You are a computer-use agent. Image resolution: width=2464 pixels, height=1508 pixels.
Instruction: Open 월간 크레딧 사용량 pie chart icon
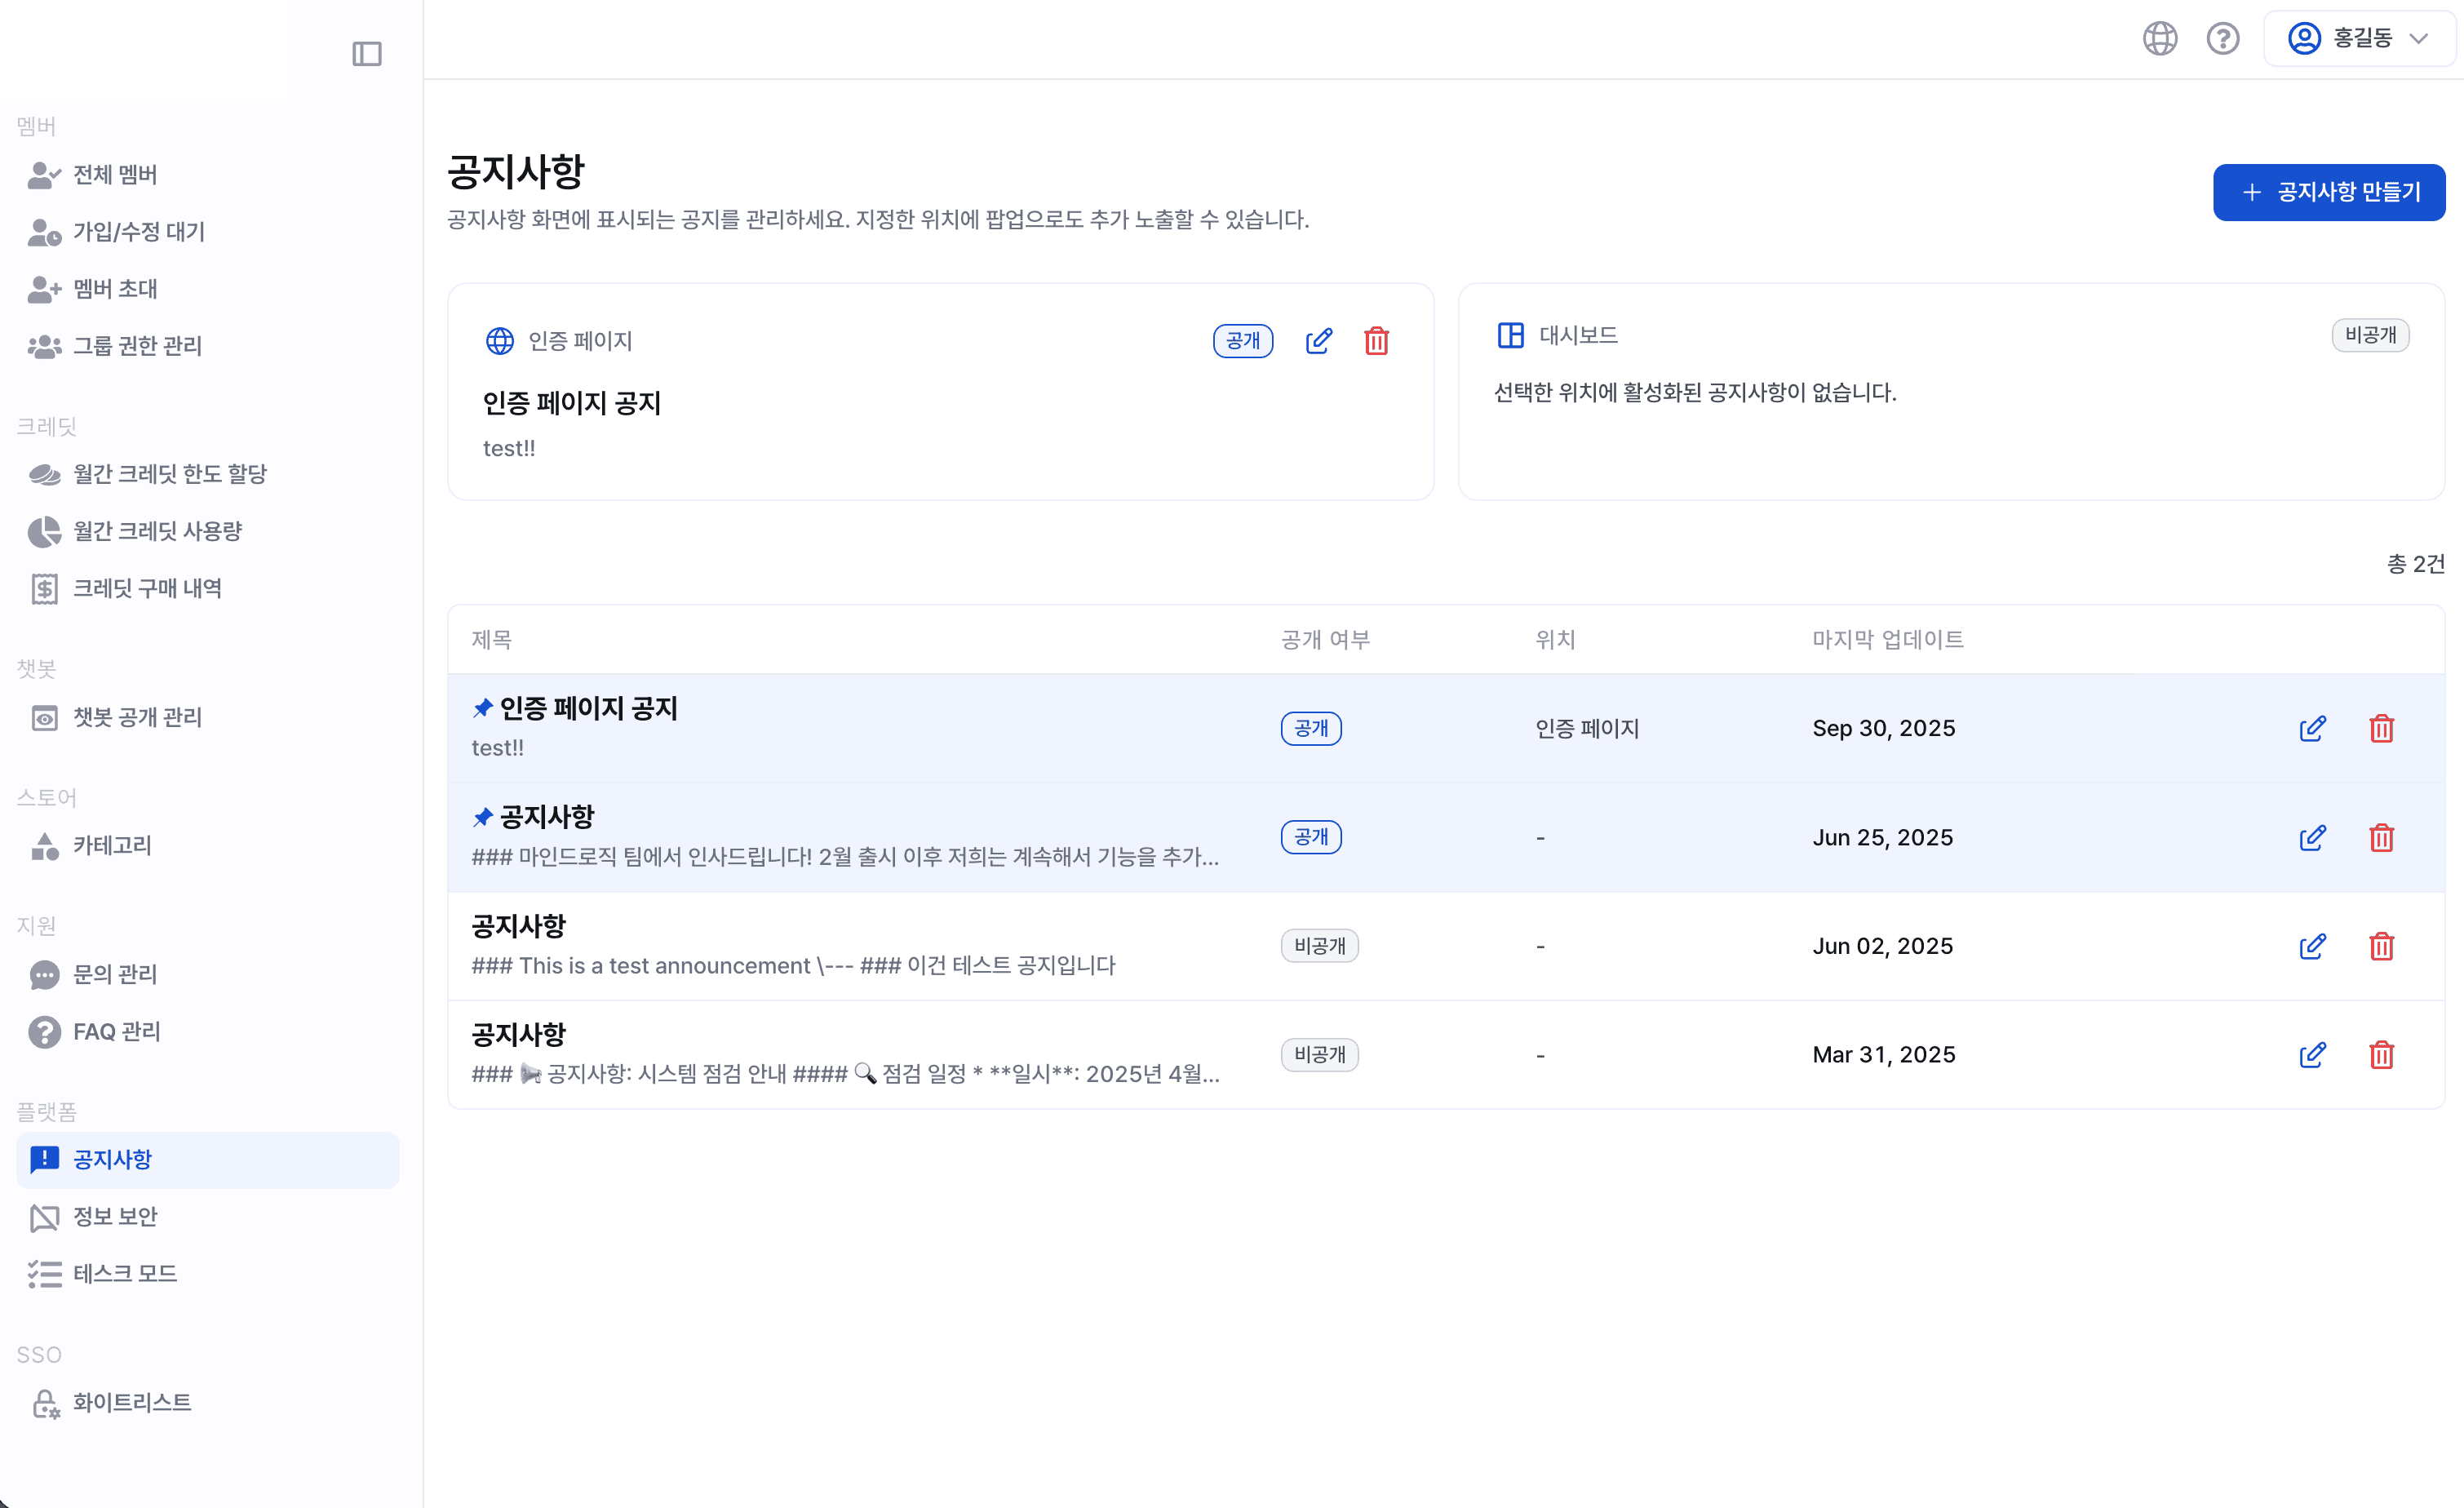(43, 531)
